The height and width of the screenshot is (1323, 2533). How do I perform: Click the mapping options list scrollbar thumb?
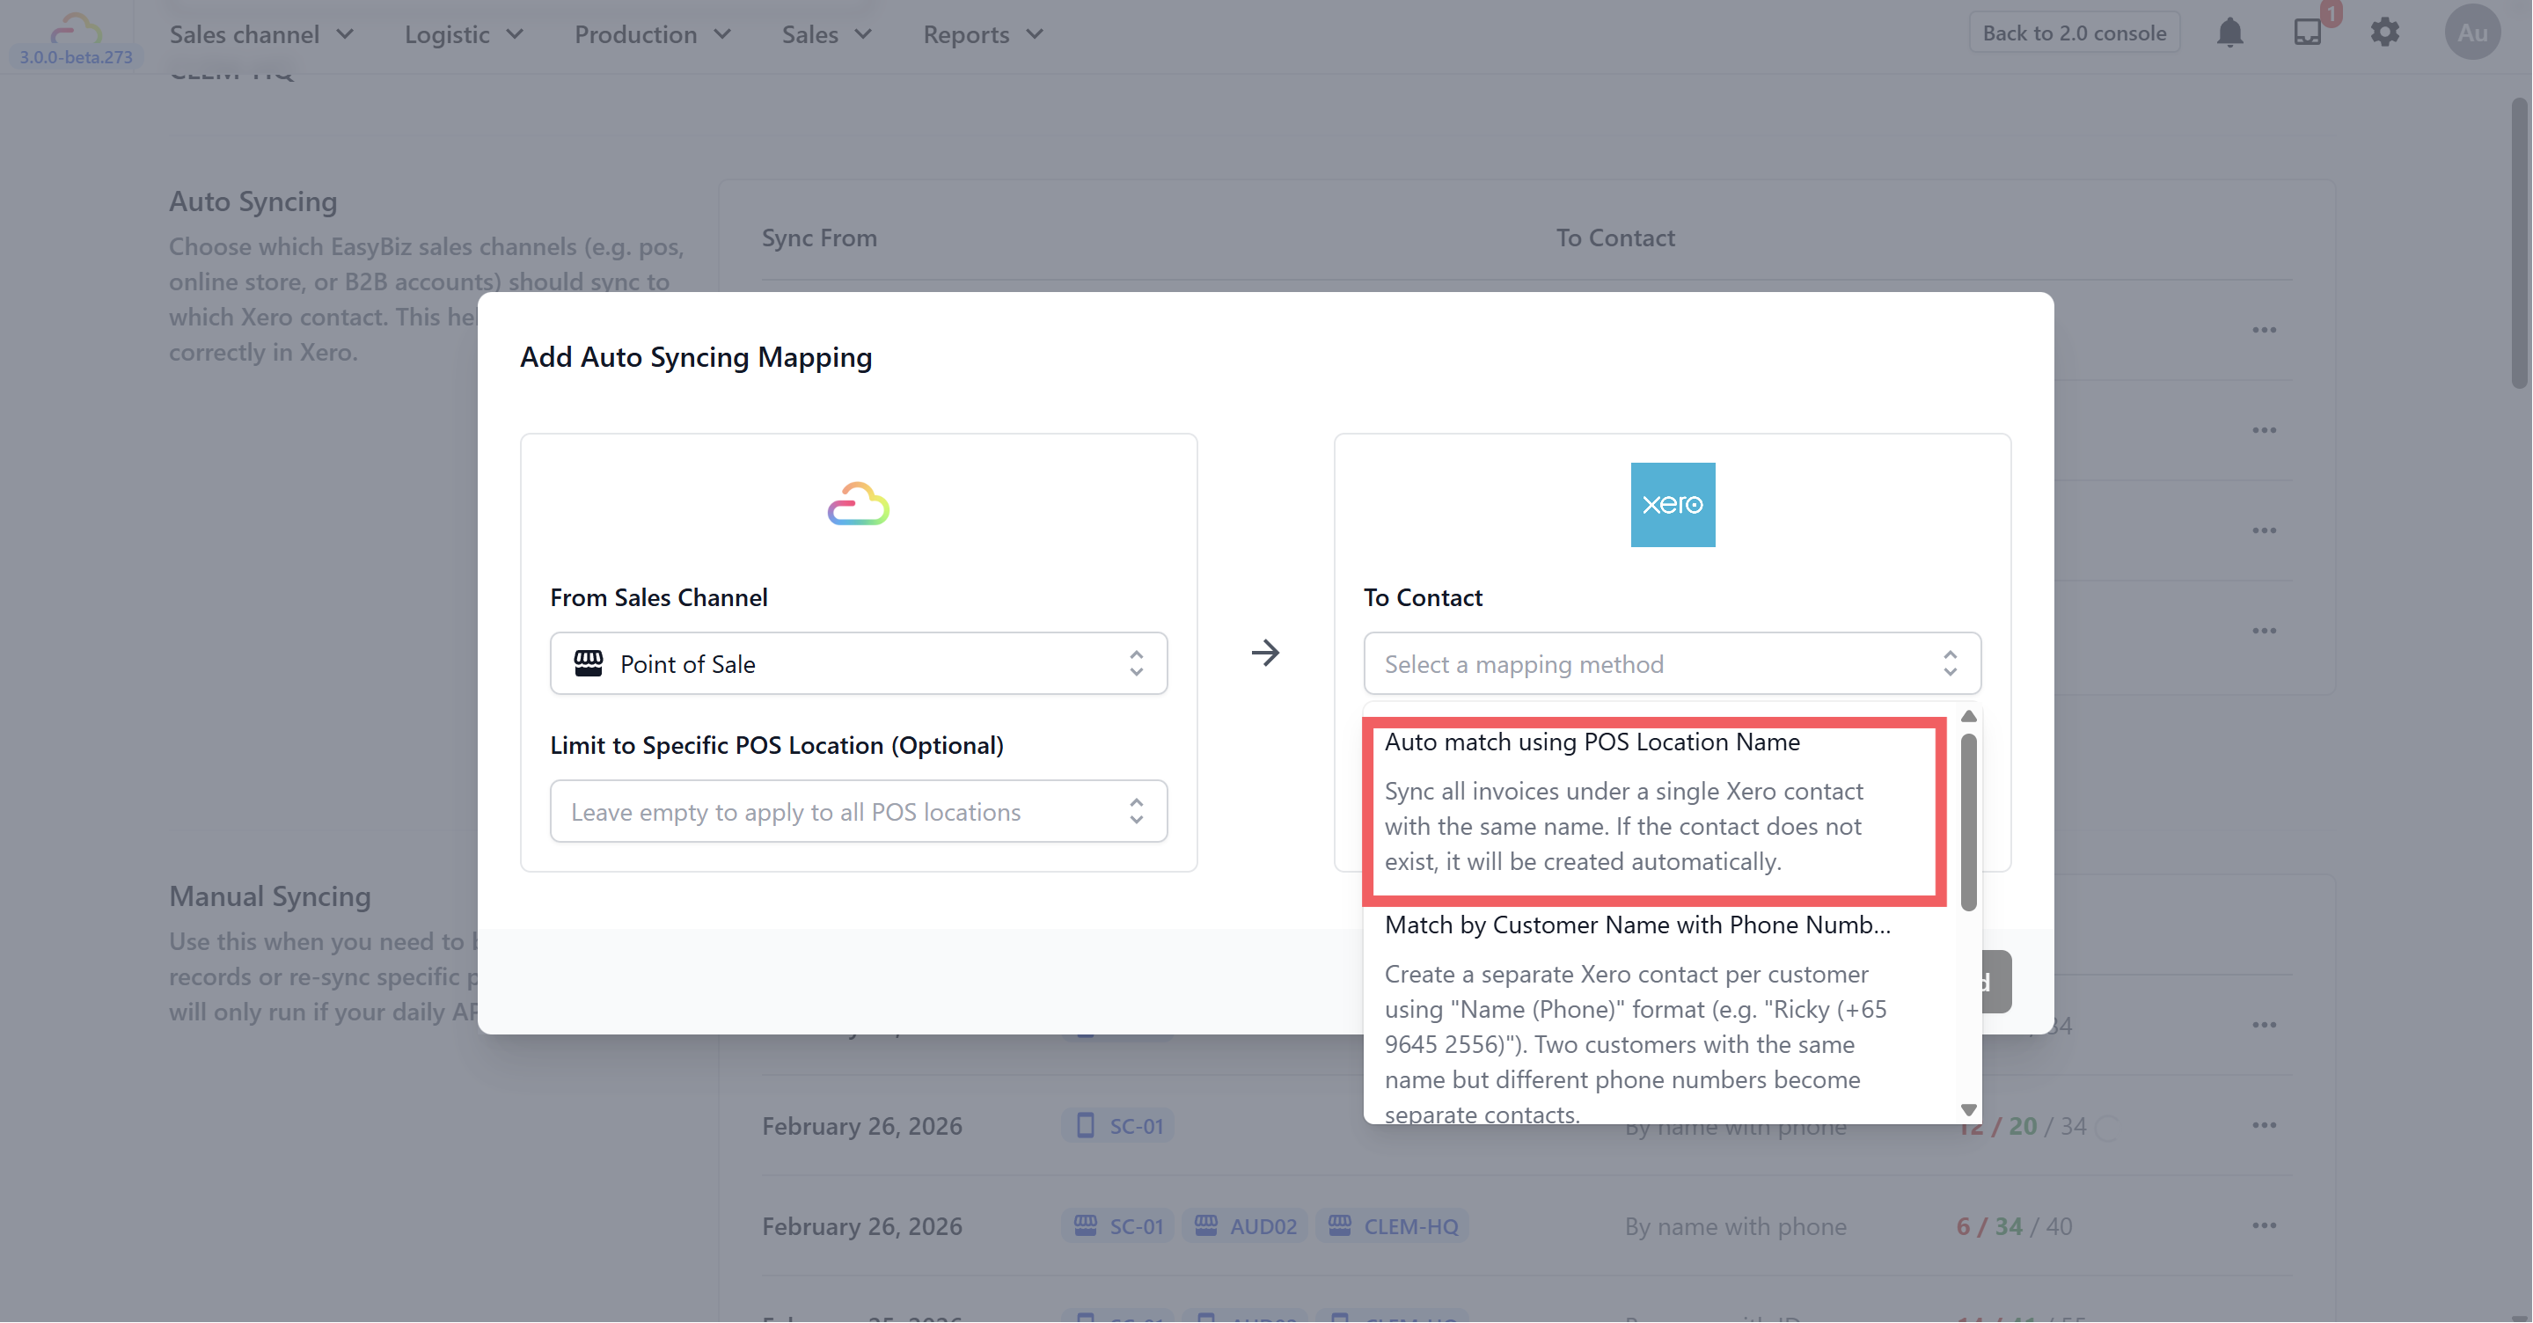(x=1967, y=822)
